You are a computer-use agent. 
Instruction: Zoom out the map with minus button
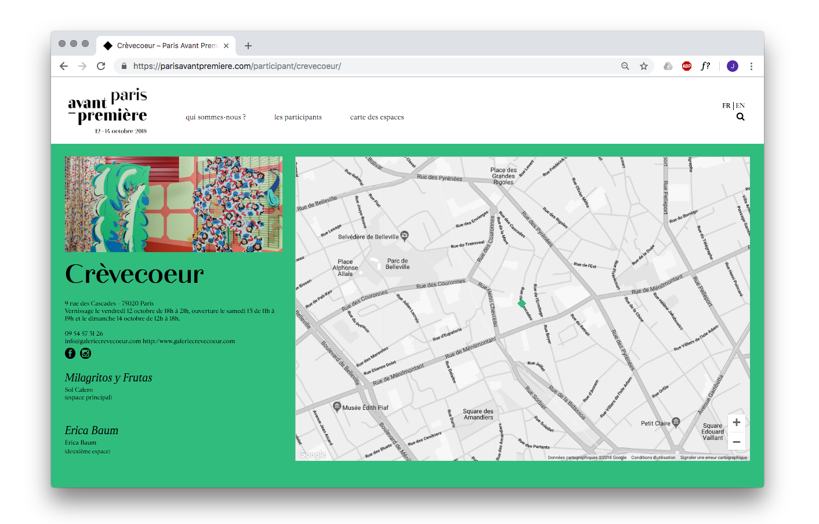click(x=736, y=442)
